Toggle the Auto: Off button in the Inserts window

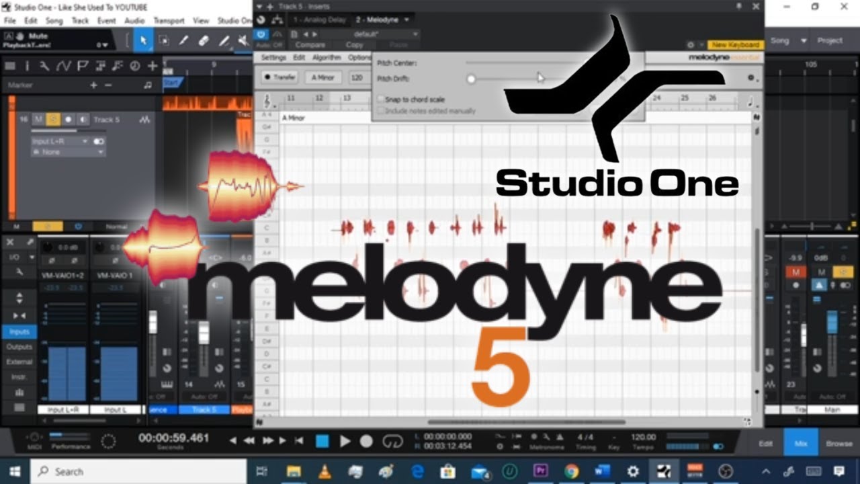[x=269, y=45]
